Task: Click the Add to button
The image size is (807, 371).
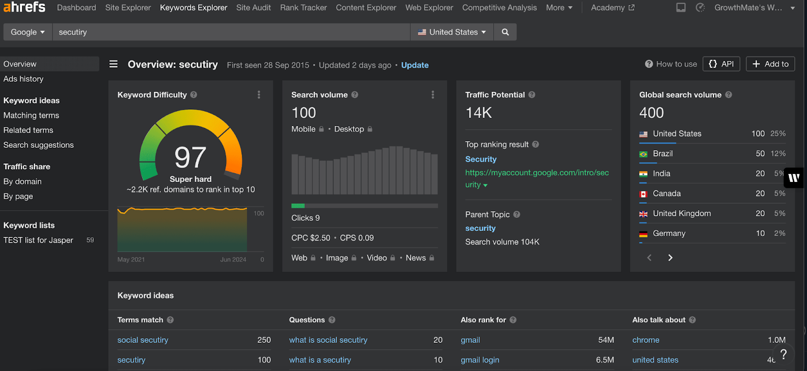Action: tap(770, 64)
